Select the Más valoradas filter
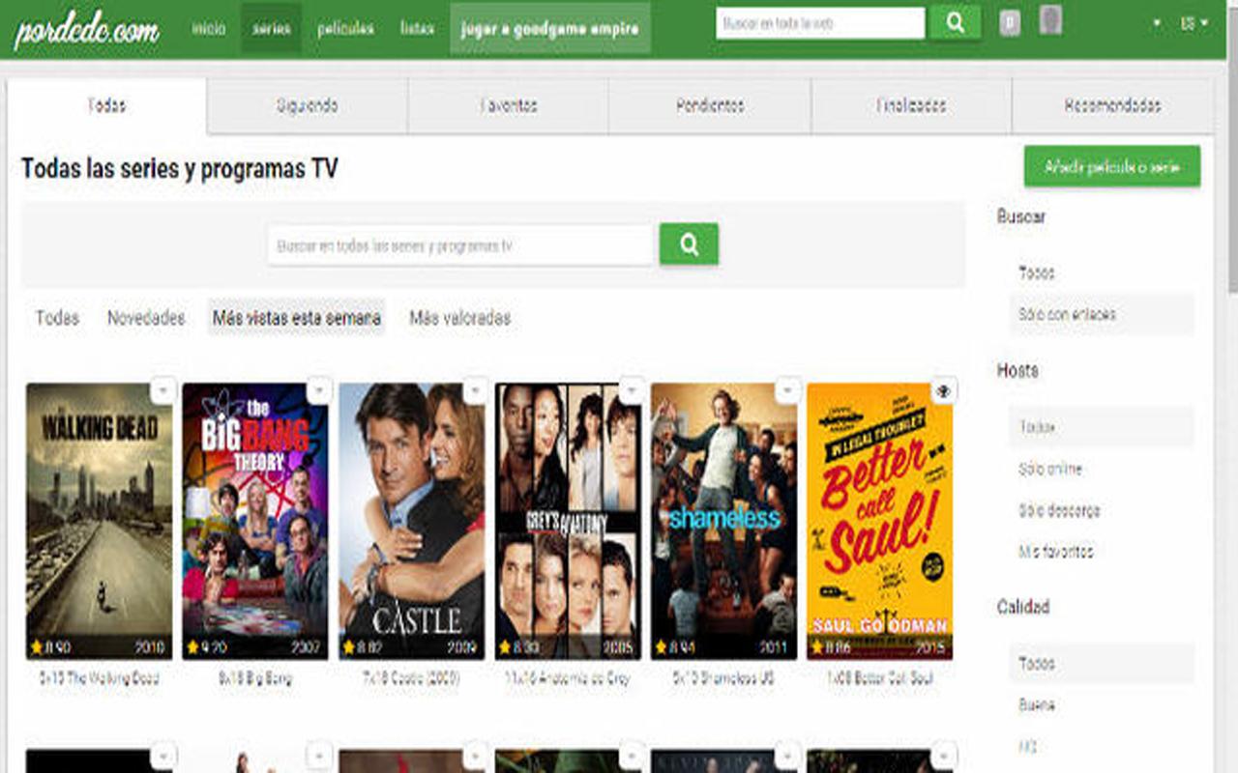This screenshot has height=773, width=1238. pyautogui.click(x=460, y=318)
